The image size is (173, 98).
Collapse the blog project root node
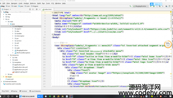click(1, 12)
